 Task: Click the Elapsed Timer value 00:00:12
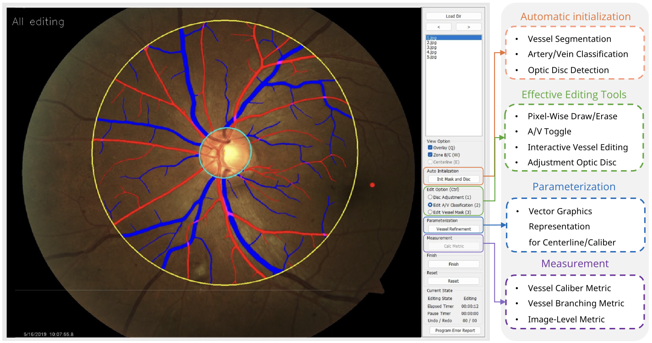pos(470,306)
